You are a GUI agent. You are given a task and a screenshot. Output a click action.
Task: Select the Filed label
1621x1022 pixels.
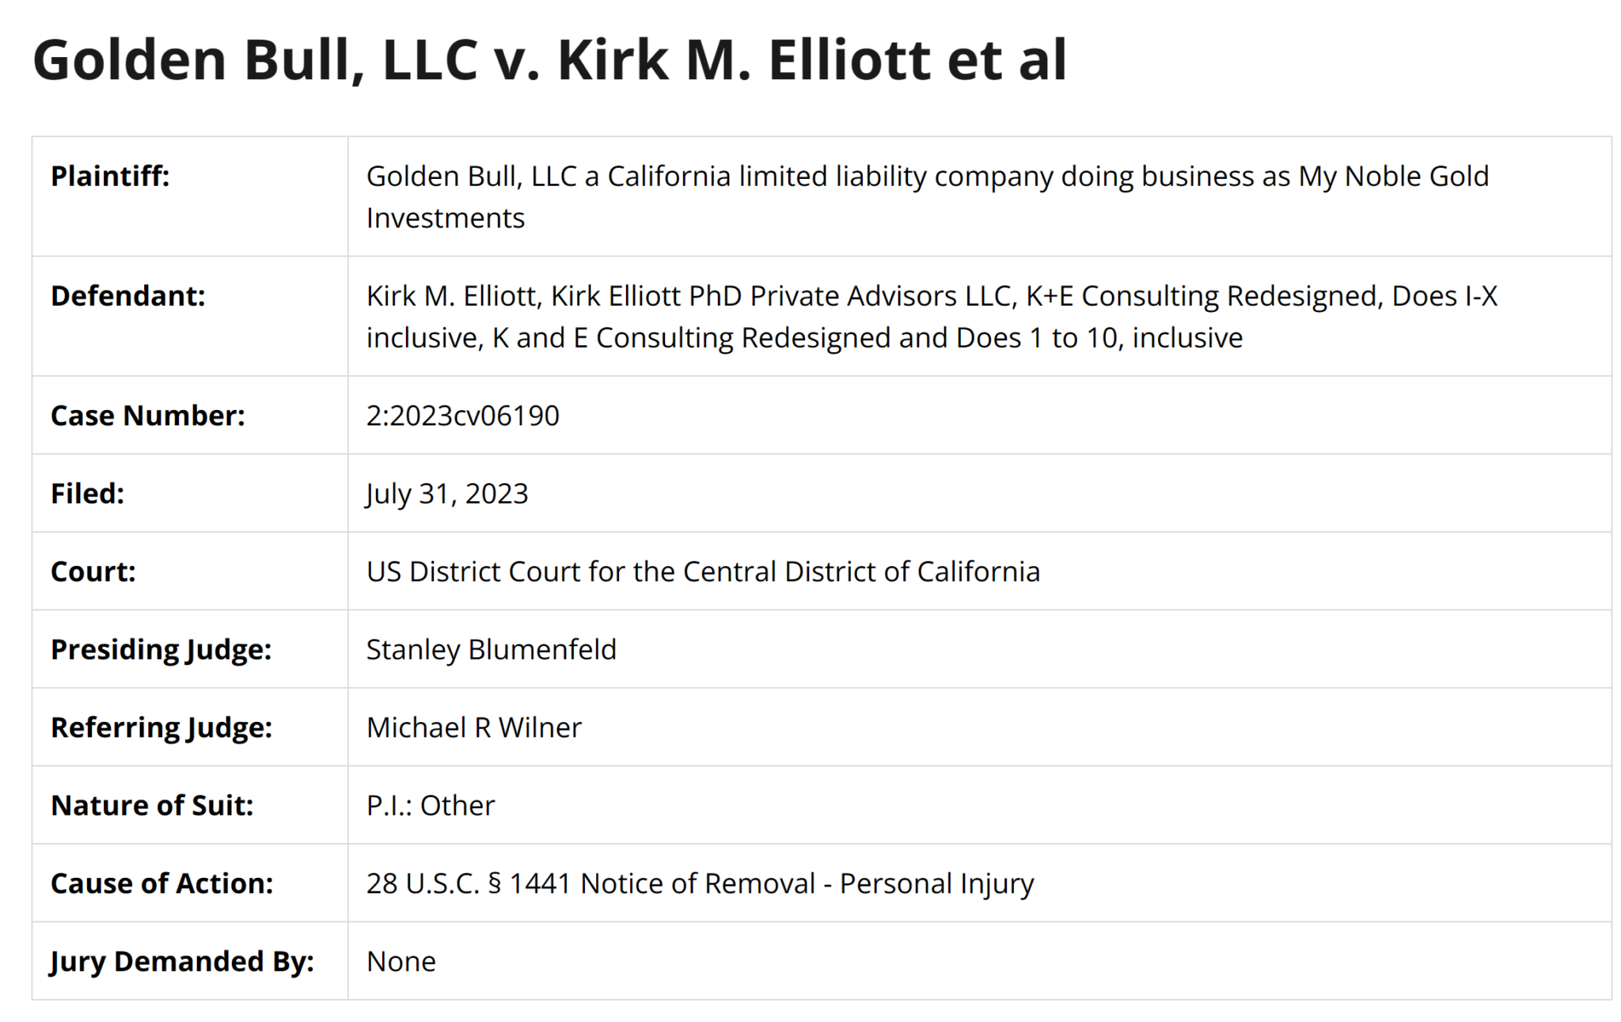87,493
